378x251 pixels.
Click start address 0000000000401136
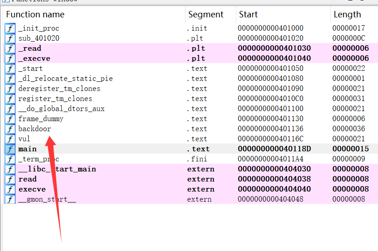(x=270, y=129)
